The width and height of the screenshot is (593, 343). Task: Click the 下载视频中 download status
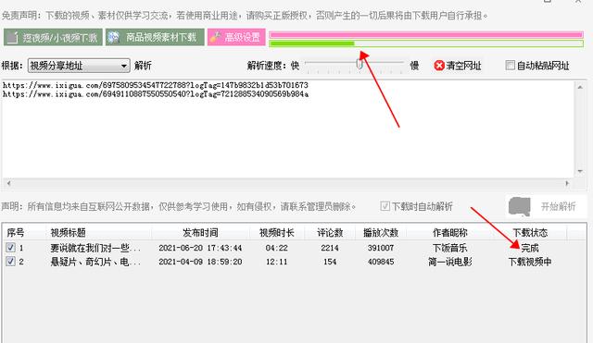(x=530, y=262)
